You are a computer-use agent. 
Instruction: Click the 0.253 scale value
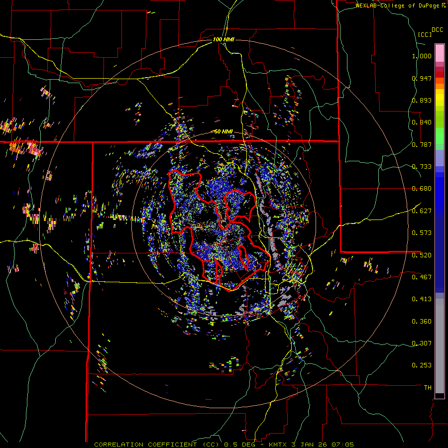(x=422, y=365)
